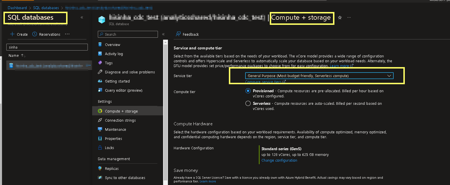Click the Properties icon

(x=100, y=138)
